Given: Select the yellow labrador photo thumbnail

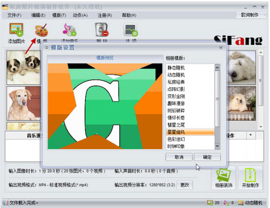Looking at the screenshot, I should coord(24,104).
